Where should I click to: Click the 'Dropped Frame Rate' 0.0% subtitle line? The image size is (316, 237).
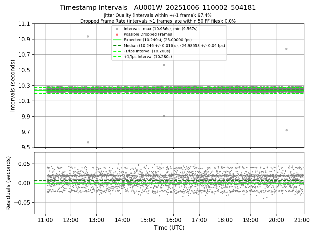point(158,21)
